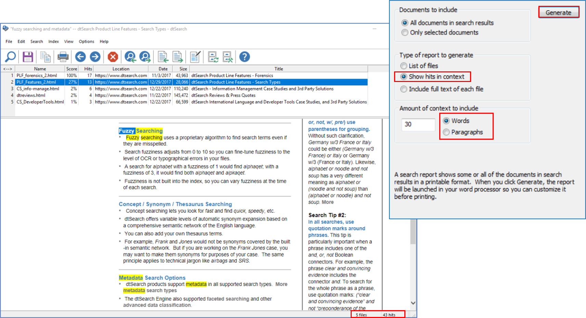Image resolution: width=586 pixels, height=318 pixels.
Task: Jump to previous hit with magnifier icon
Action: (x=130, y=57)
